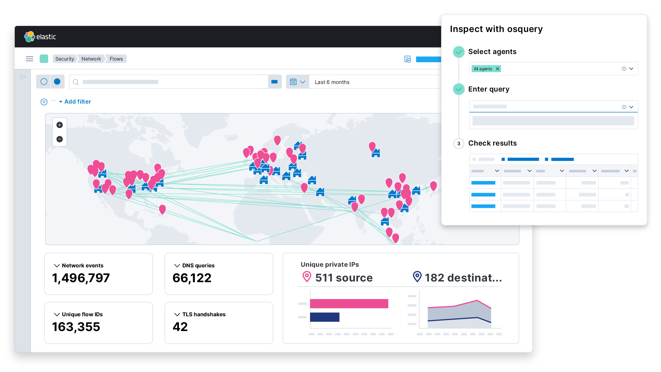Screen dimensions: 661x372
Task: Open the hamburger navigation menu
Action: (30, 59)
